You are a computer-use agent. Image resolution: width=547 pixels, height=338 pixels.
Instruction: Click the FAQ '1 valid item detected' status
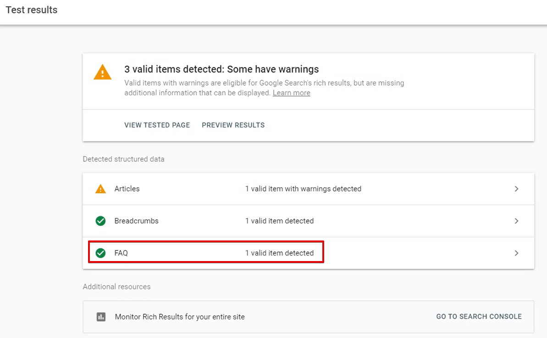pyautogui.click(x=279, y=253)
